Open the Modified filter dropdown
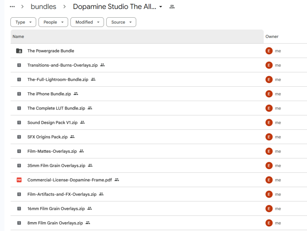 pyautogui.click(x=87, y=22)
